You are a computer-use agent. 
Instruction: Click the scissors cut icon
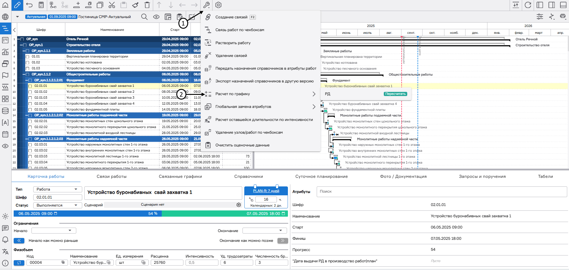coord(112,5)
